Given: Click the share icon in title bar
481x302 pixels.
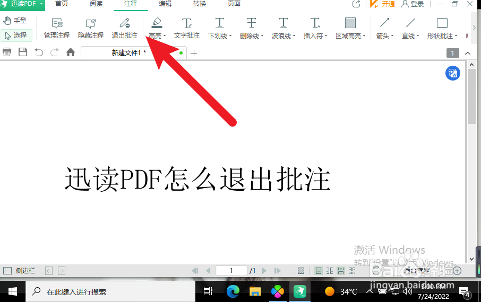Looking at the screenshot, I should click(356, 4).
